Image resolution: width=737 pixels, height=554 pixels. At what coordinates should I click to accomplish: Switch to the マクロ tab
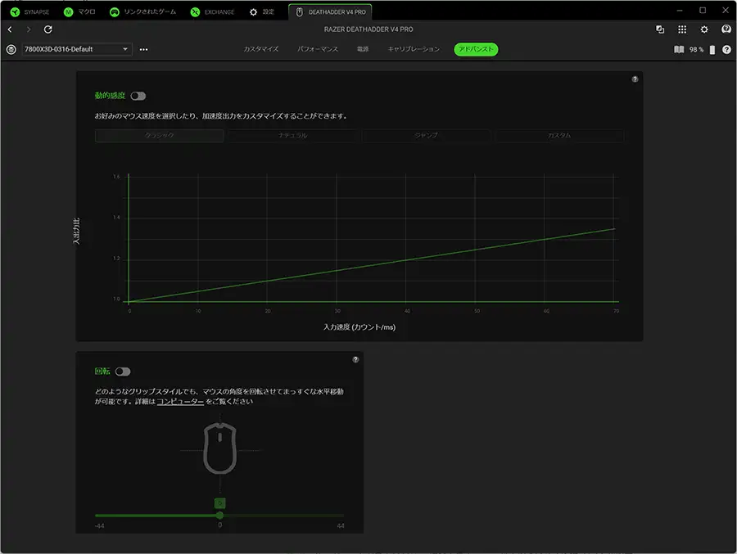79,12
